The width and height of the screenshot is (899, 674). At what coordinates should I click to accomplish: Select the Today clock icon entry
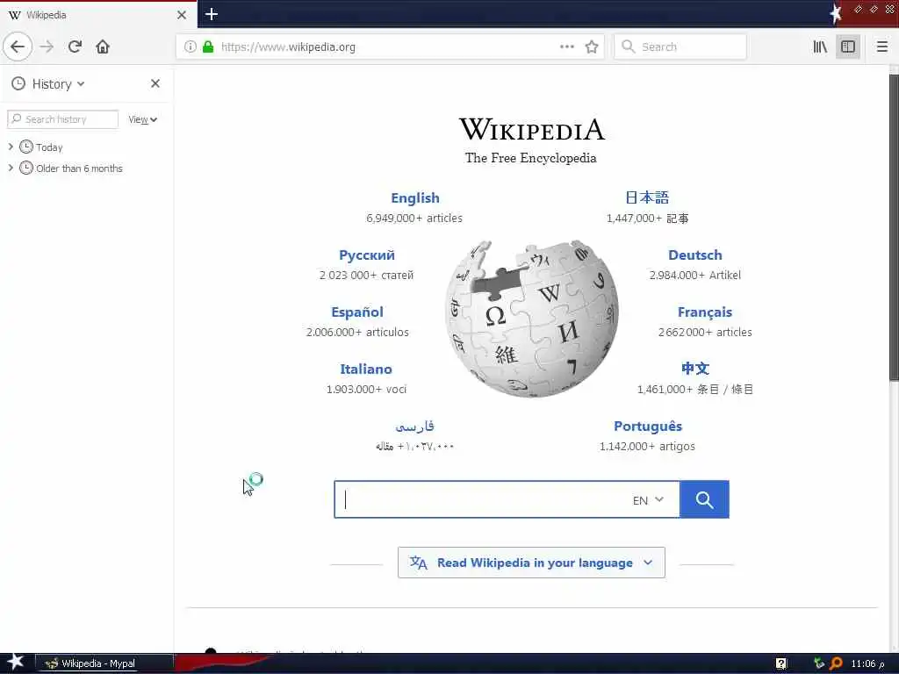coord(25,147)
